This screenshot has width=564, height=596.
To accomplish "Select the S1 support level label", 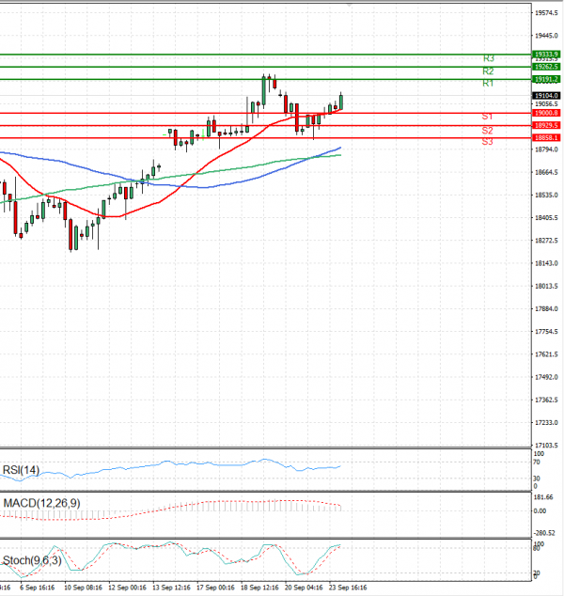I will [x=488, y=117].
